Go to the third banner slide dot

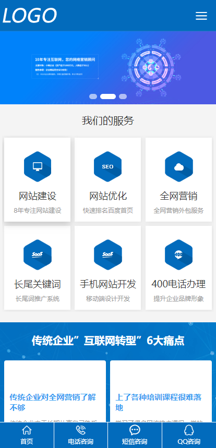[x=123, y=96]
